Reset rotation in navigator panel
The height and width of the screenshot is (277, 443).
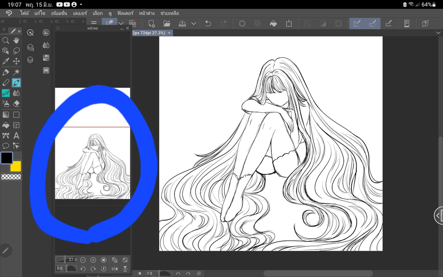[x=104, y=269]
